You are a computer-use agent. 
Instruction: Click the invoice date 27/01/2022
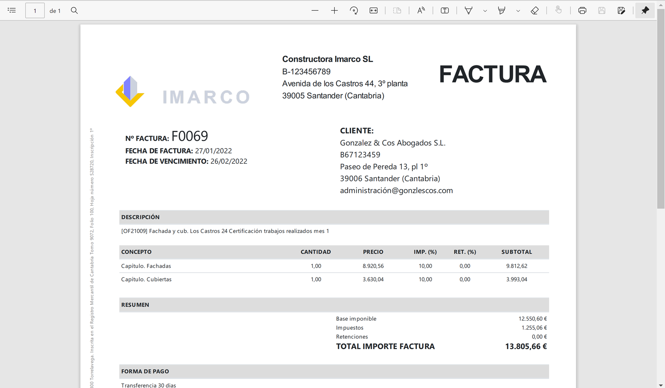click(x=213, y=151)
